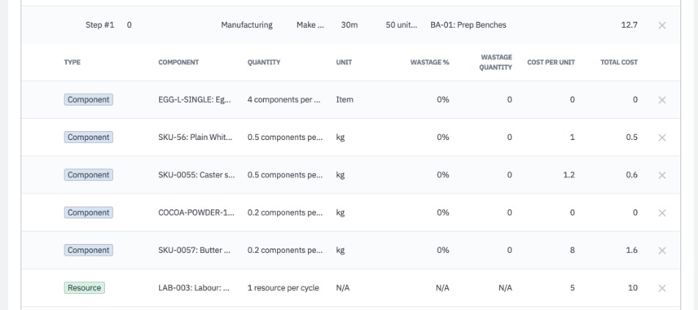Delete the SKU-0055 Caster row

662,175
